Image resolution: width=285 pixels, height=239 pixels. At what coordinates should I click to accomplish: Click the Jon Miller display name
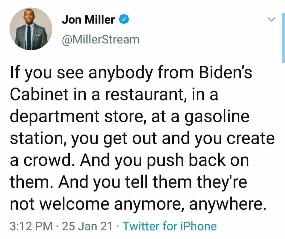pos(88,20)
